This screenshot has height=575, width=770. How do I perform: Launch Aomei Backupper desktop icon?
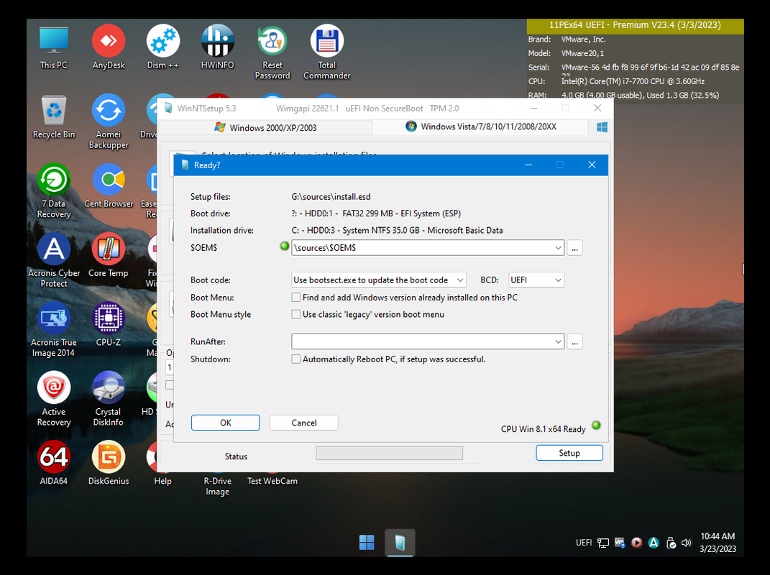[x=109, y=121]
